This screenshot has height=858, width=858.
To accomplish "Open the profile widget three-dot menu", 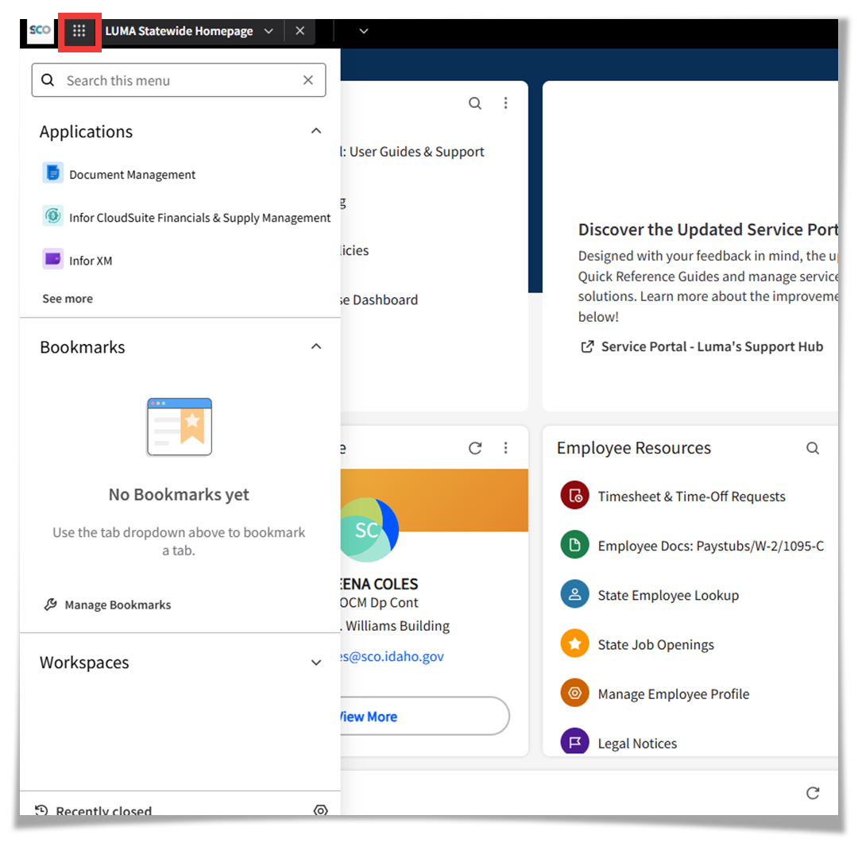I will [x=505, y=449].
